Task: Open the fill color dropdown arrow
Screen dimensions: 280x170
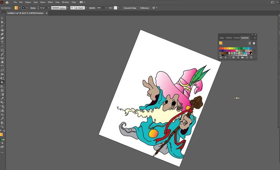Action: point(19,8)
